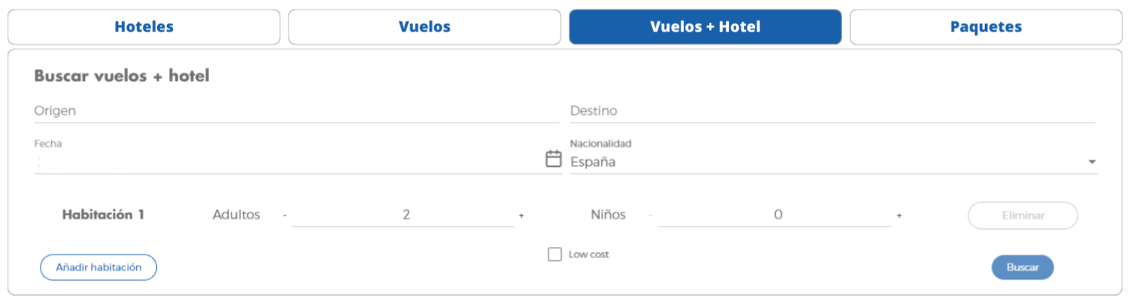This screenshot has height=304, width=1133.
Task: Decrease Niños count with minus sign
Action: coord(650,215)
